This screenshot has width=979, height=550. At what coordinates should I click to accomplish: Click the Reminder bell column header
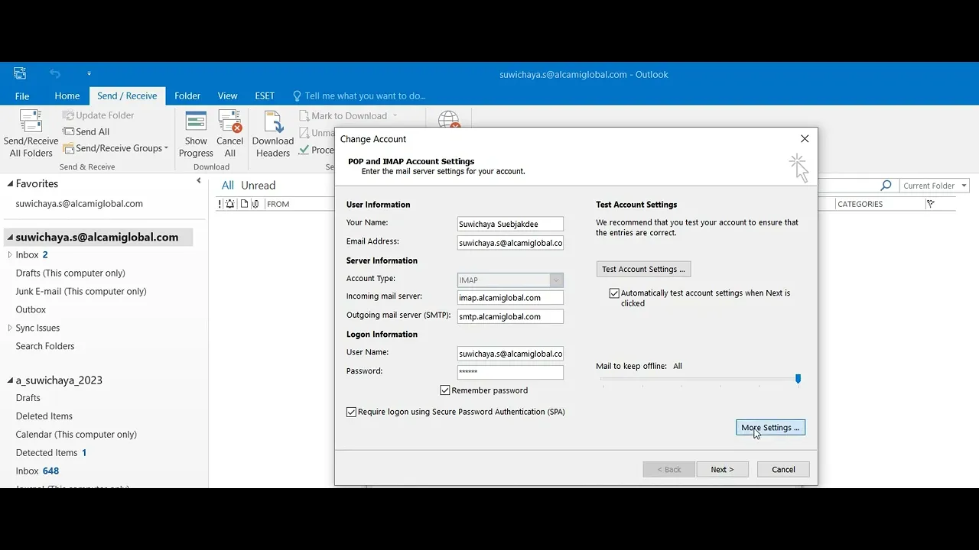coord(230,204)
